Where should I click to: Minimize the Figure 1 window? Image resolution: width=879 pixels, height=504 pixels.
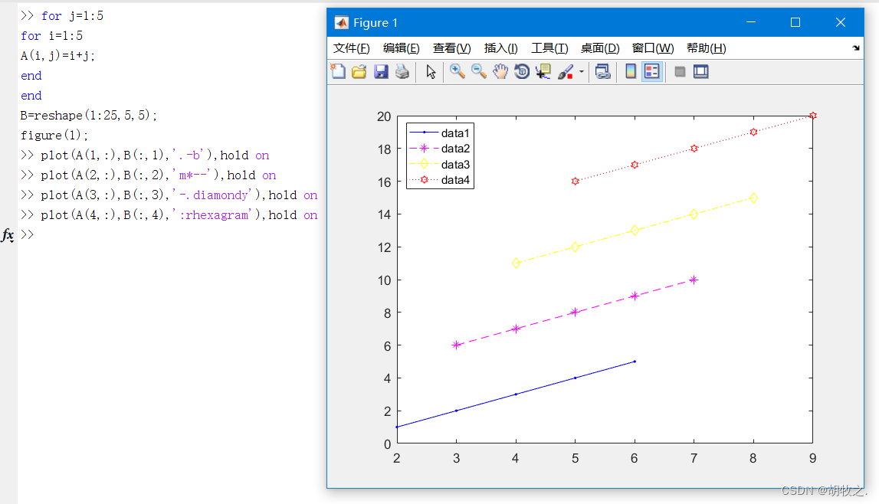(751, 22)
